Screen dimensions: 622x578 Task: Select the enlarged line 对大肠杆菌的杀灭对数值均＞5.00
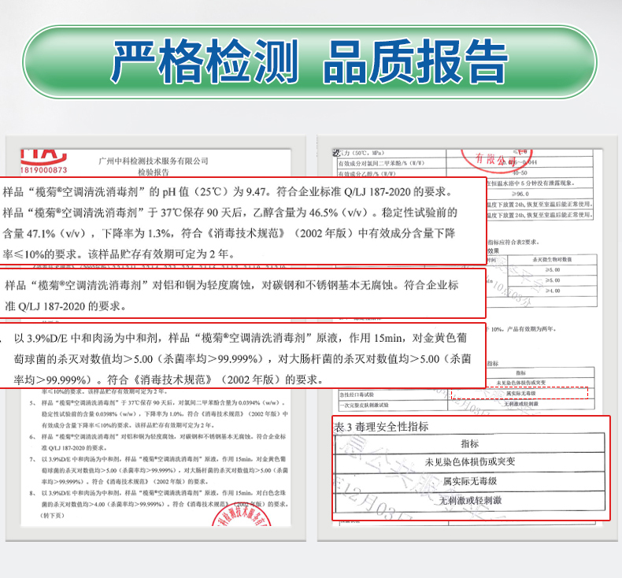(x=243, y=359)
